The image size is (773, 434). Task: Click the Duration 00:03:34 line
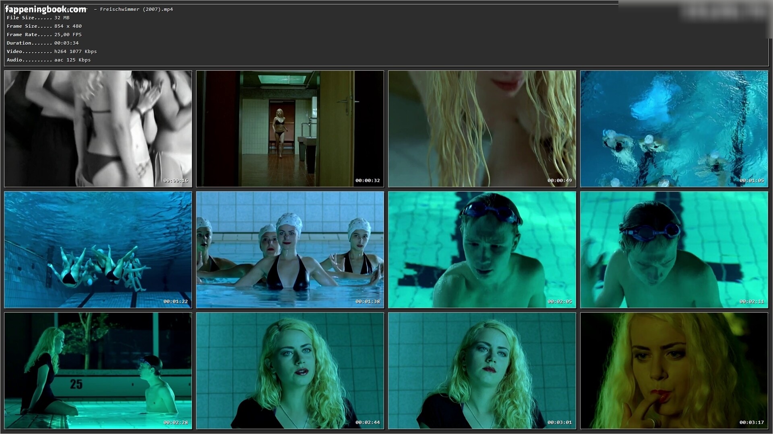[x=43, y=43]
